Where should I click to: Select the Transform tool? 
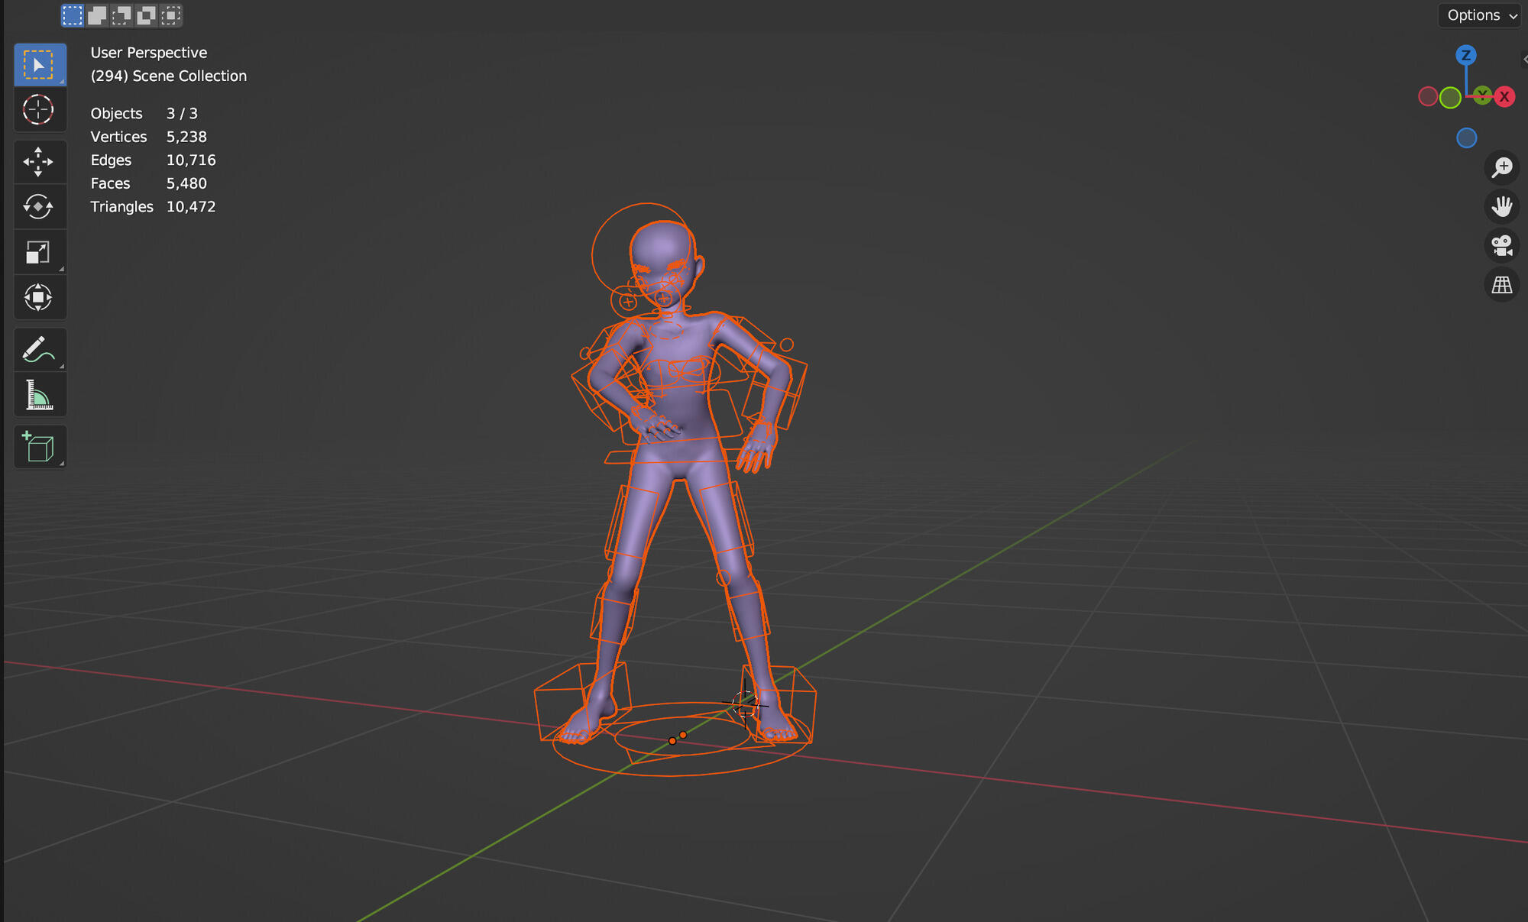tap(40, 297)
